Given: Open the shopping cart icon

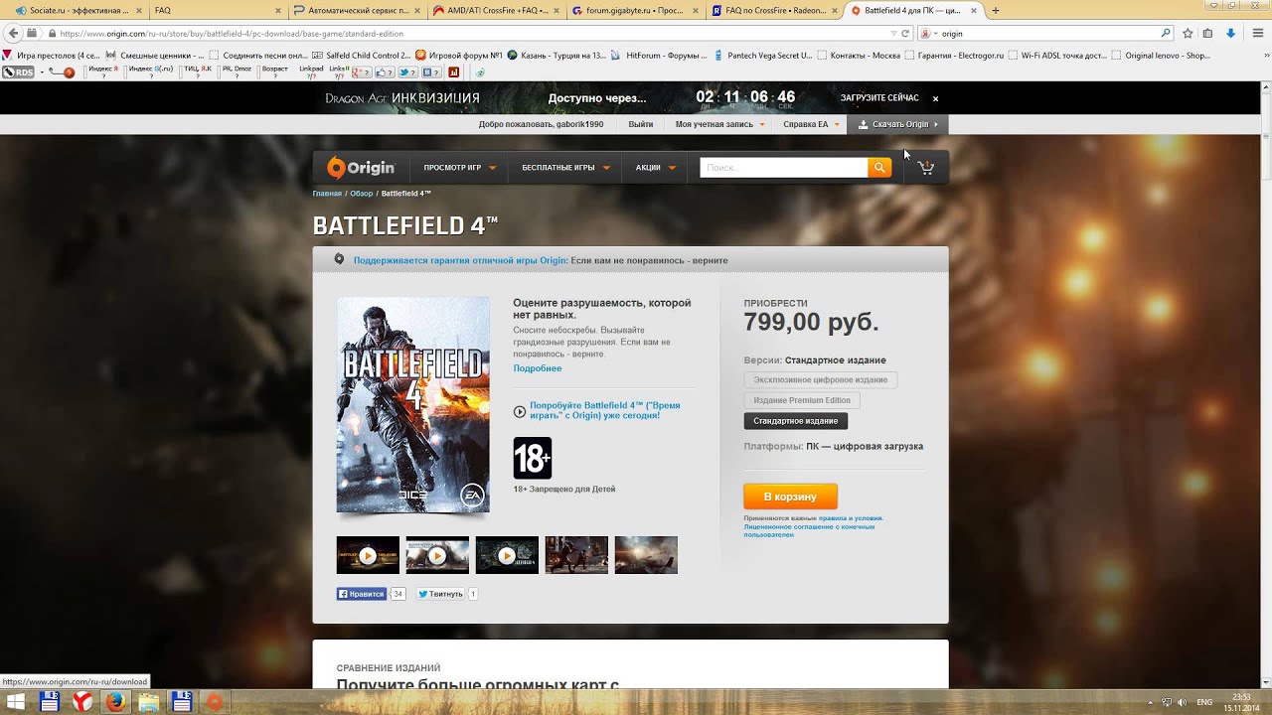Looking at the screenshot, I should tap(926, 168).
